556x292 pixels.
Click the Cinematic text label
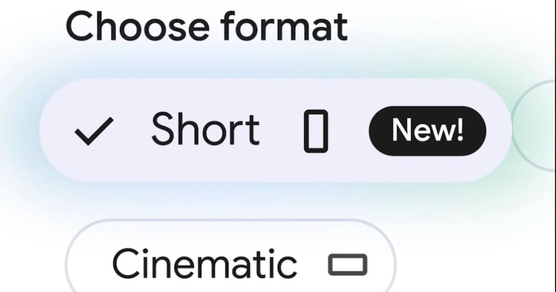[204, 263]
